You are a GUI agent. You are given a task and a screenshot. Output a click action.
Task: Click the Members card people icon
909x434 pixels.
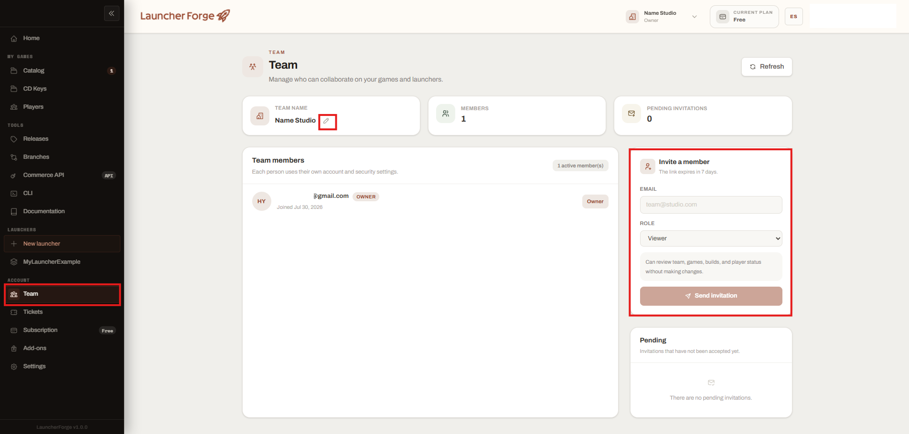(x=446, y=114)
